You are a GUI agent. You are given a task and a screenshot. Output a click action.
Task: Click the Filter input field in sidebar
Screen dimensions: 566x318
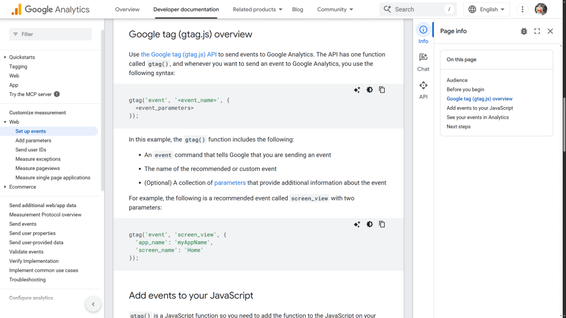coord(51,34)
